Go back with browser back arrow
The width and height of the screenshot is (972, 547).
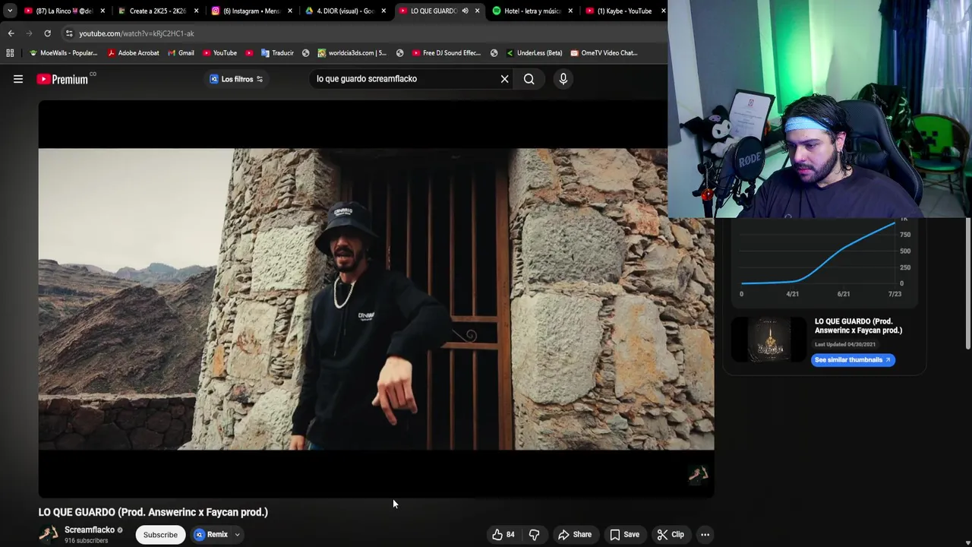[11, 33]
